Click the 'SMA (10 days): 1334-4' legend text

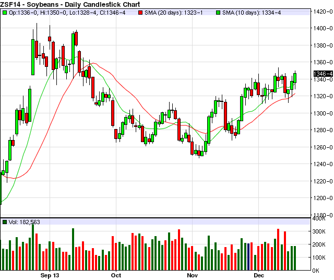pyautogui.click(x=252, y=13)
